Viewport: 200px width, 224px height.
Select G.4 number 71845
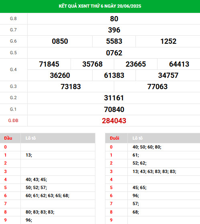tap(49, 64)
